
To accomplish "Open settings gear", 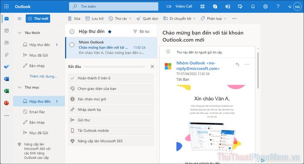I will 265,7.
